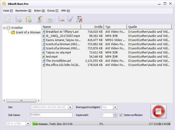Viewport: 175px width, 130px height.
Task: Open the Datei menu
Action: coord(8,11)
